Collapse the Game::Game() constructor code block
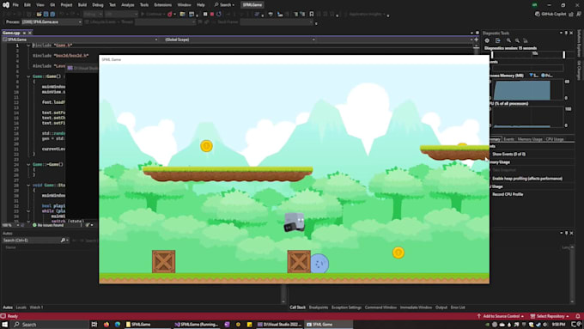The image size is (584, 329). pyautogui.click(x=28, y=76)
